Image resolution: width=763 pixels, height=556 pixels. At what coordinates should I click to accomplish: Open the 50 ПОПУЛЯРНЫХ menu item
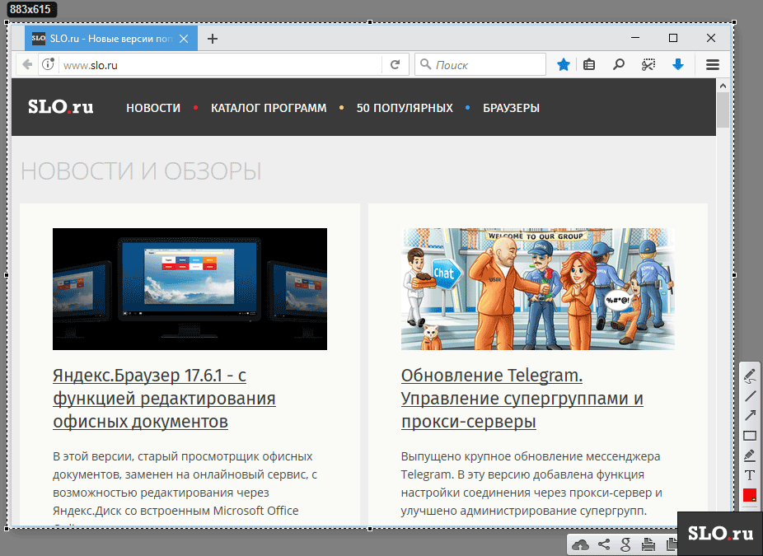[405, 108]
